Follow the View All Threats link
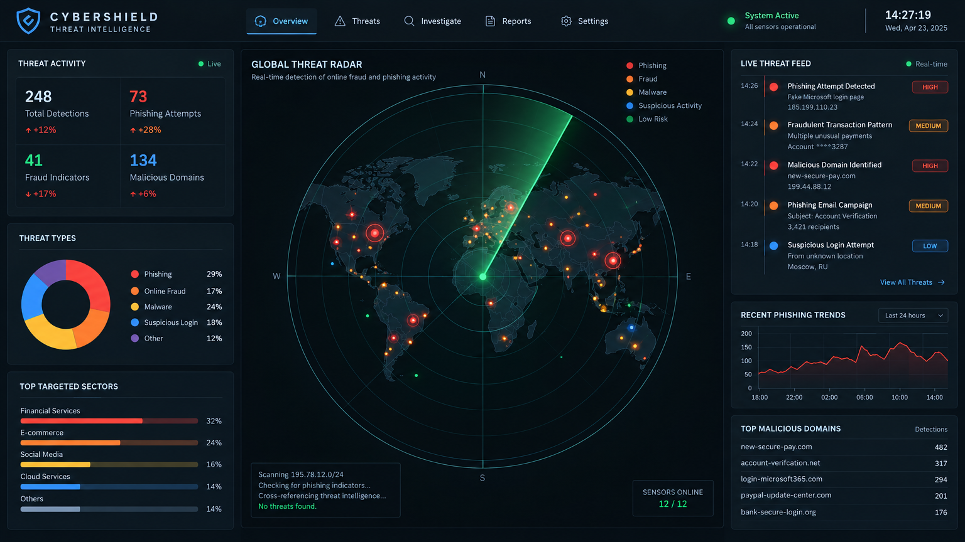This screenshot has height=542, width=965. pos(906,282)
